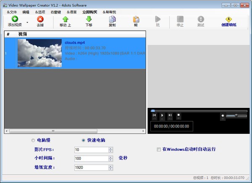
Task: Select the fast computer radio option
Action: click(83, 140)
